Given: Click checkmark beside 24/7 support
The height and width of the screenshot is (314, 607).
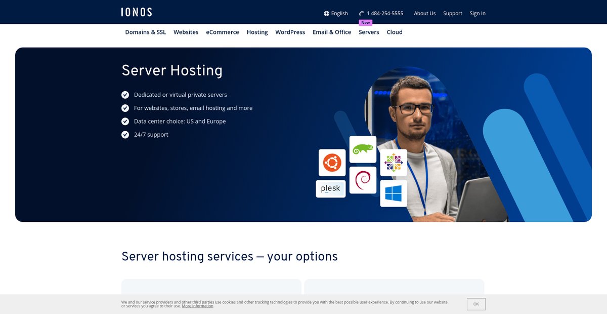Looking at the screenshot, I should coord(125,135).
